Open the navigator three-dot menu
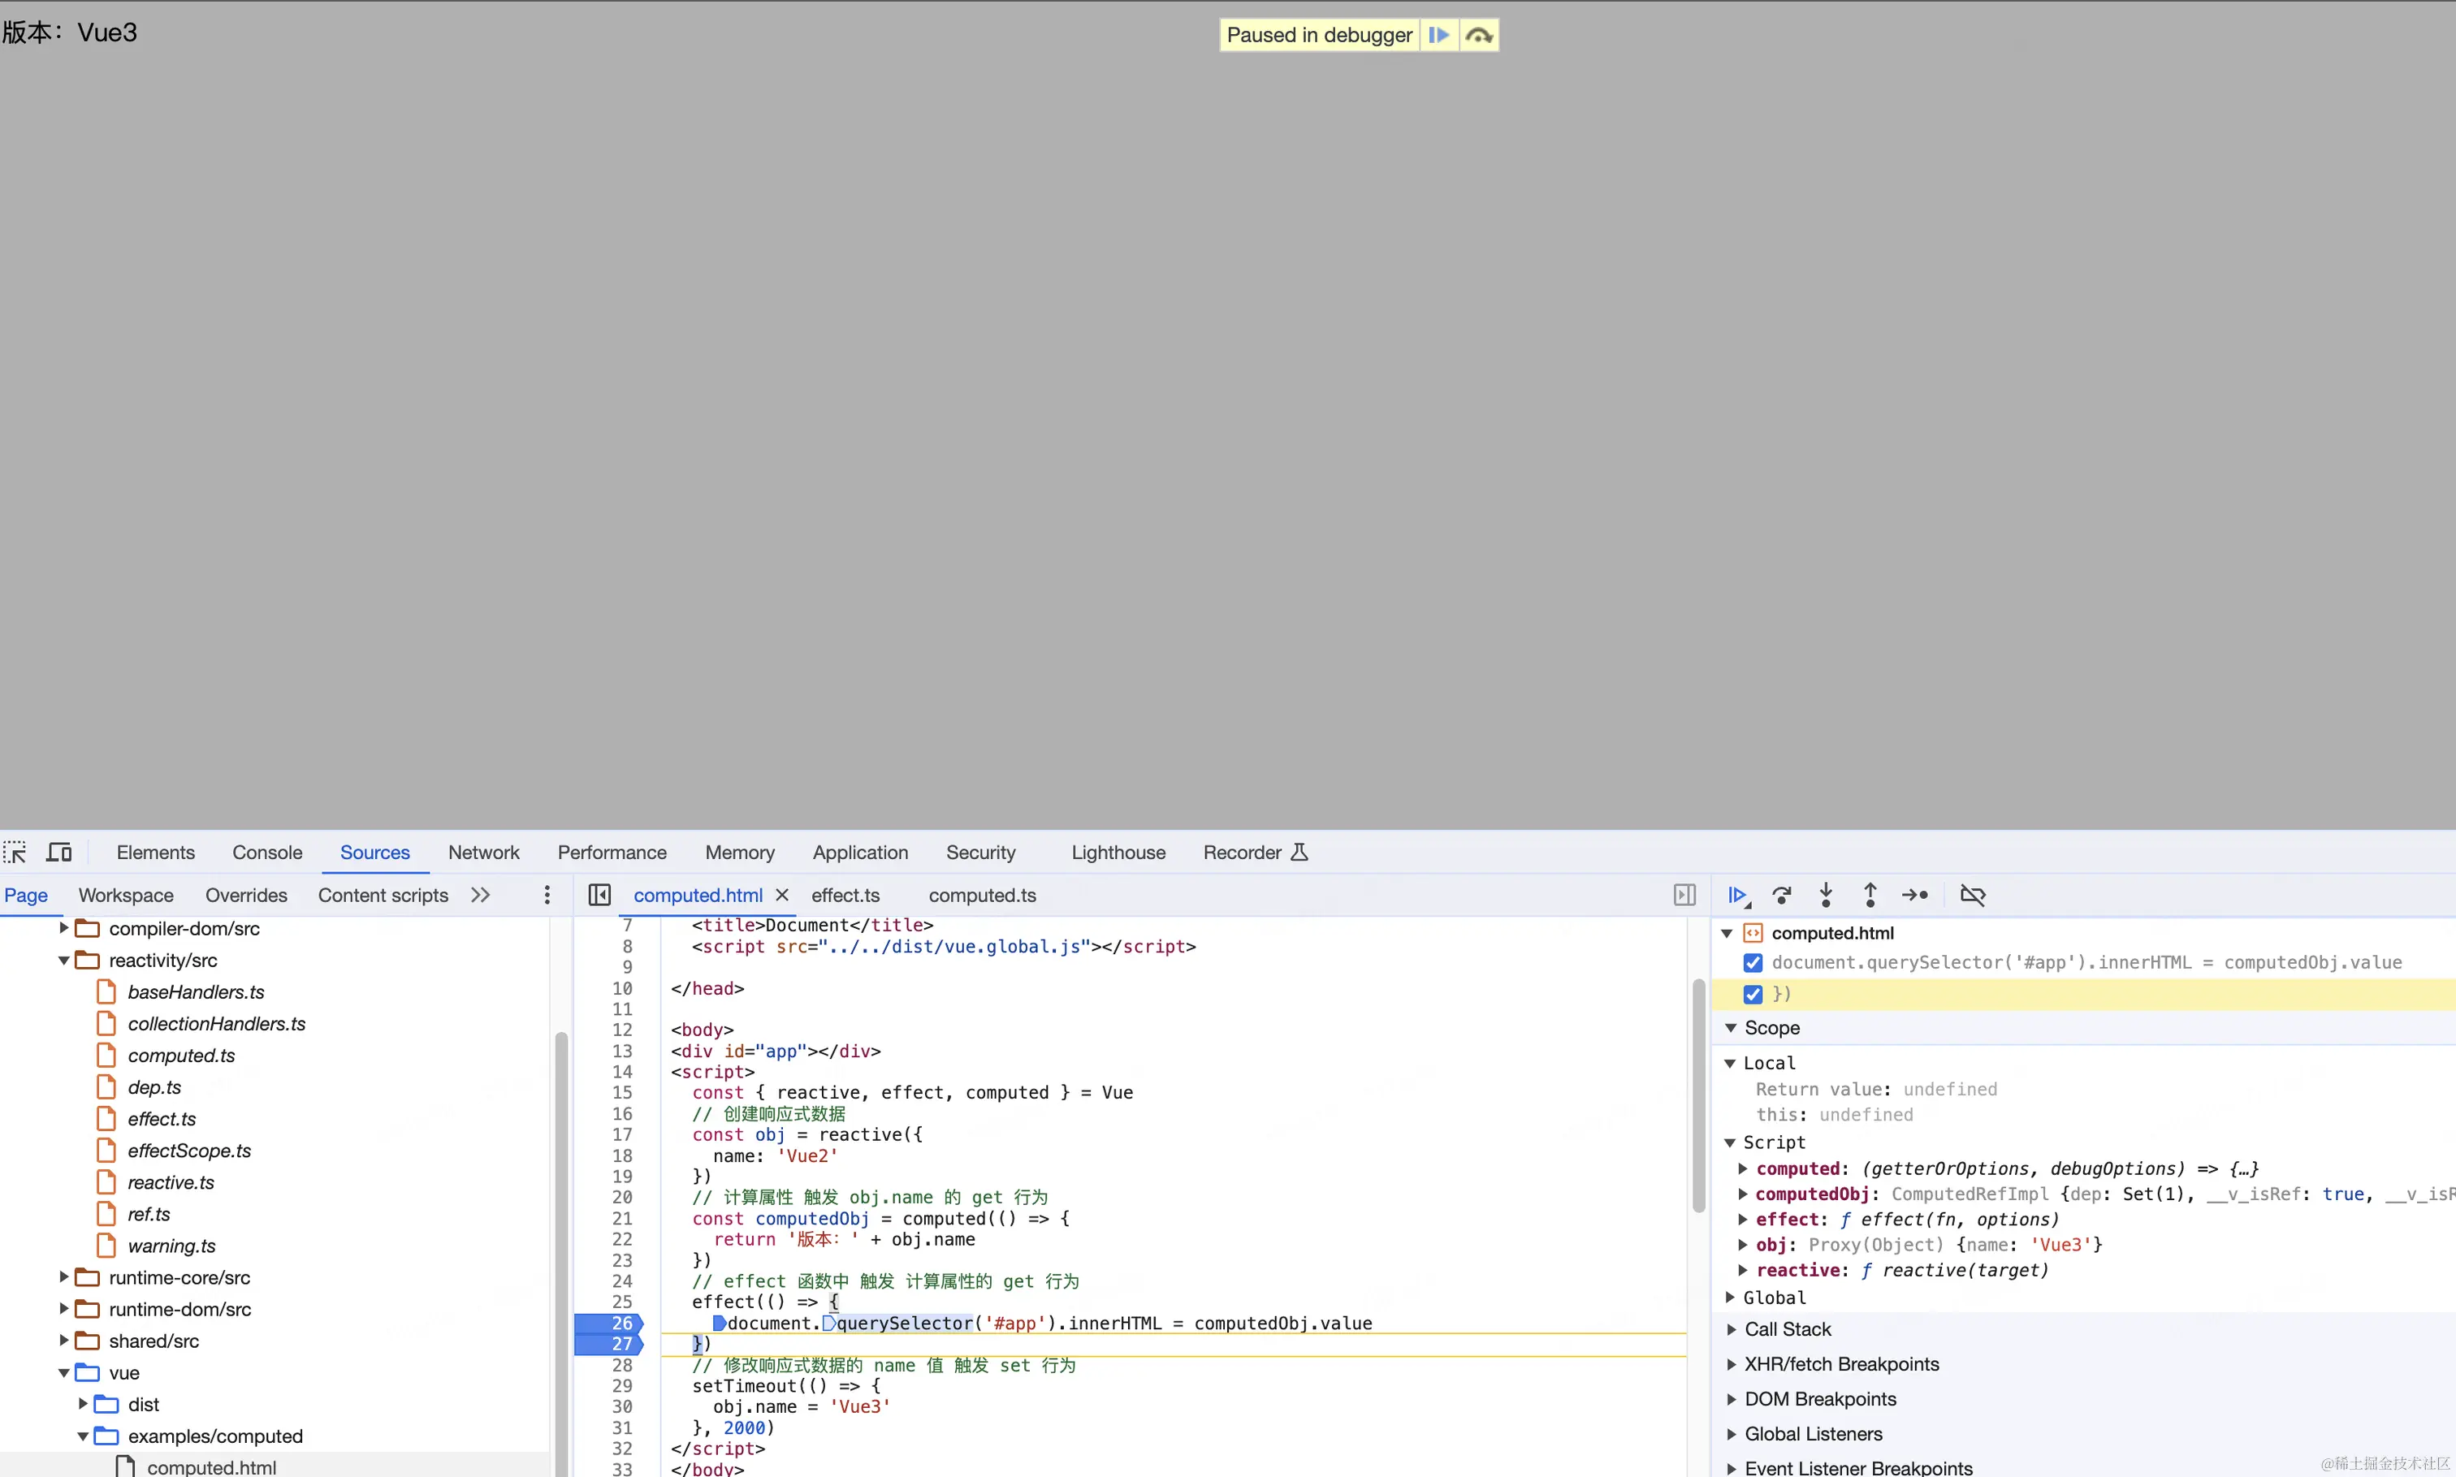This screenshot has height=1477, width=2456. 547,895
